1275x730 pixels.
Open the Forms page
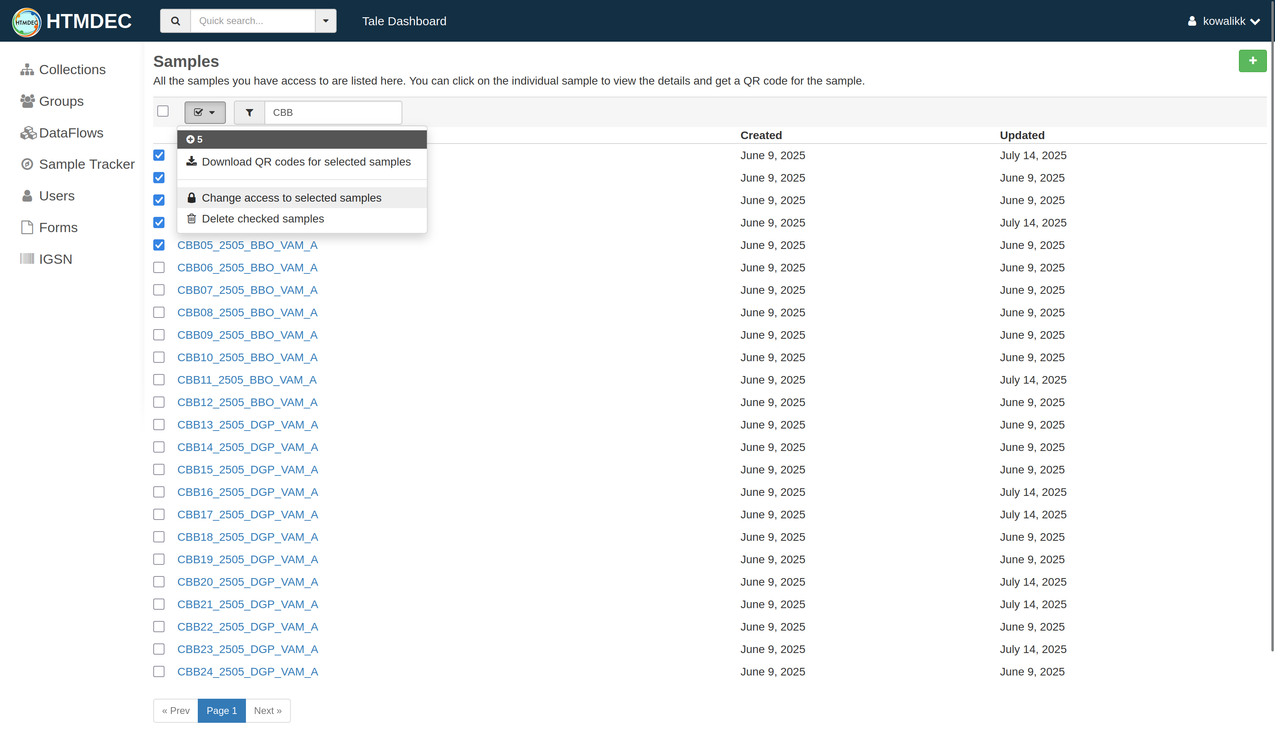58,227
